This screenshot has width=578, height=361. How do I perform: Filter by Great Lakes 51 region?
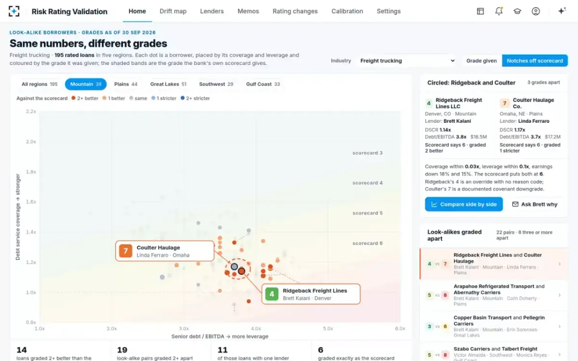(x=168, y=84)
